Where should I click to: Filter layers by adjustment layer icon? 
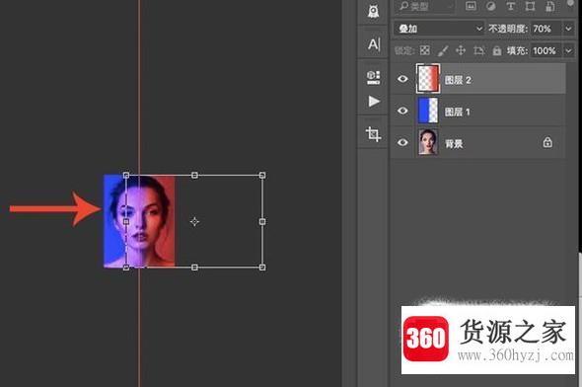point(490,6)
